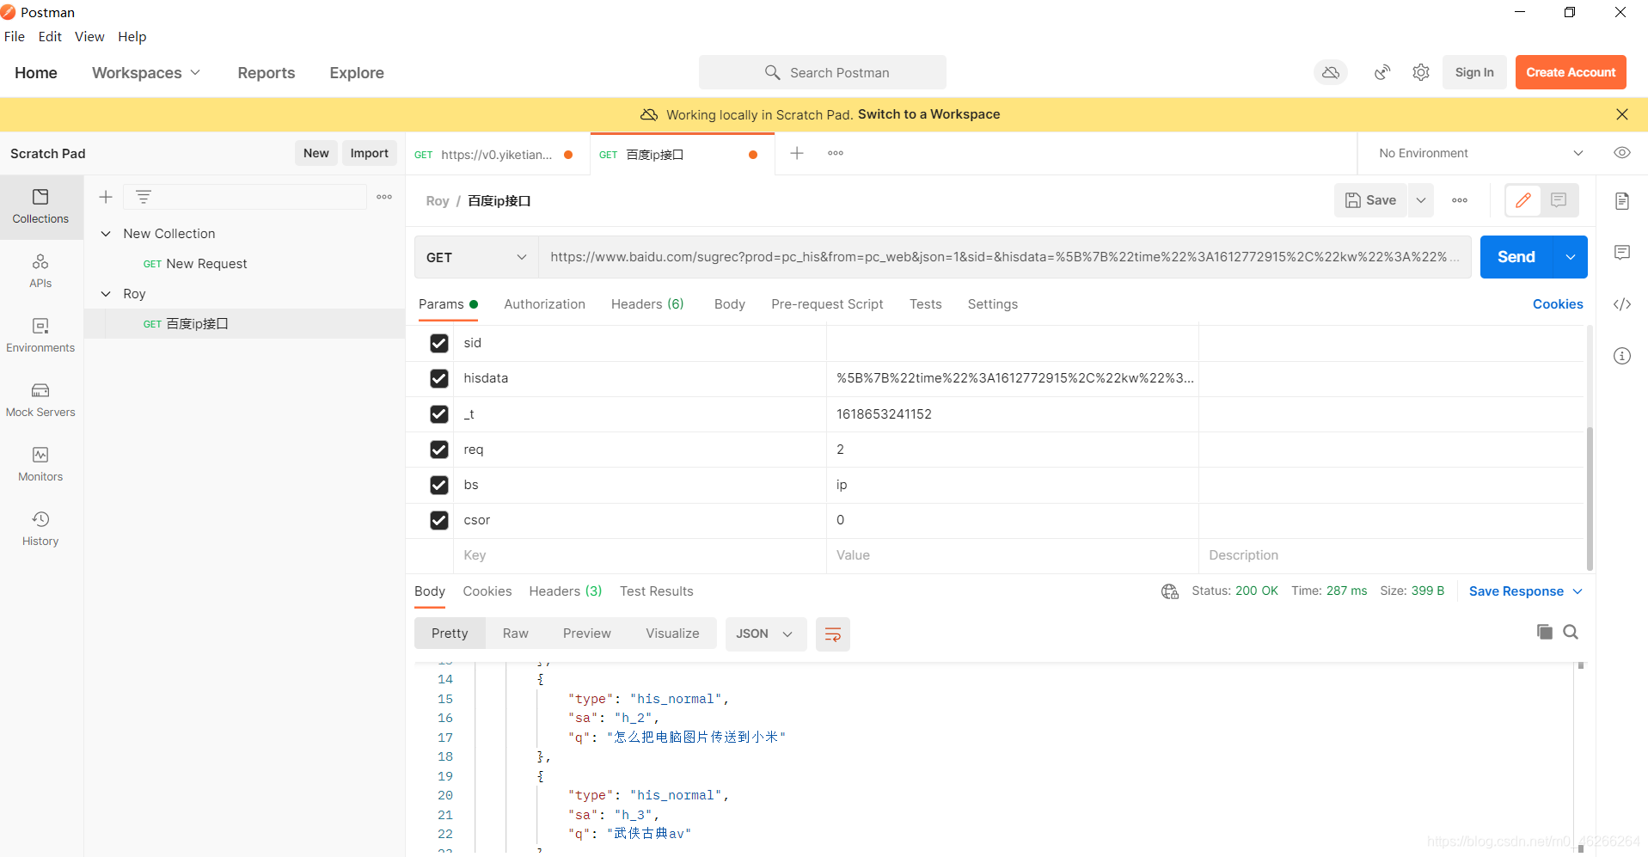Open request more actions menu beside Save
This screenshot has height=857, width=1648.
[x=1460, y=200]
